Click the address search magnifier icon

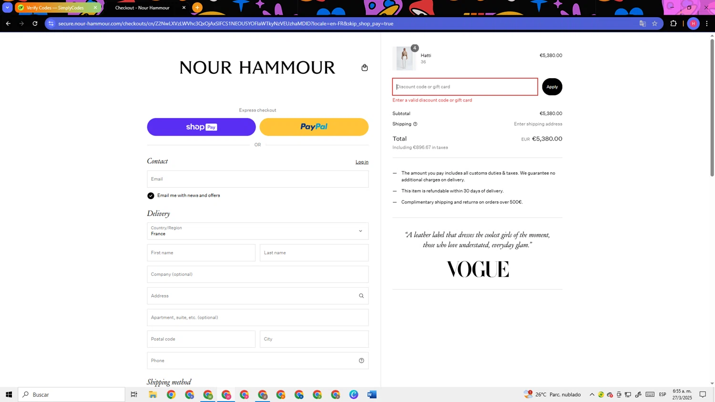[x=361, y=296]
